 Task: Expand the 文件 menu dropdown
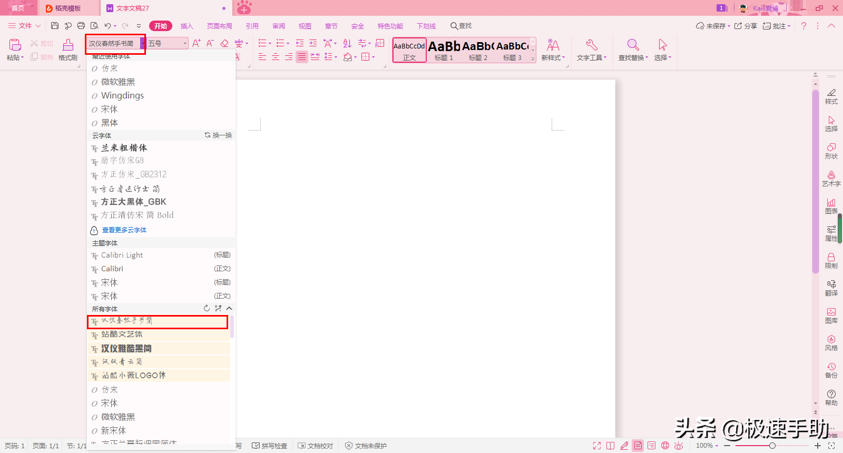pos(25,26)
